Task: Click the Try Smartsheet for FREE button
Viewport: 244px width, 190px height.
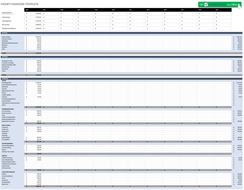Action: 219,5
